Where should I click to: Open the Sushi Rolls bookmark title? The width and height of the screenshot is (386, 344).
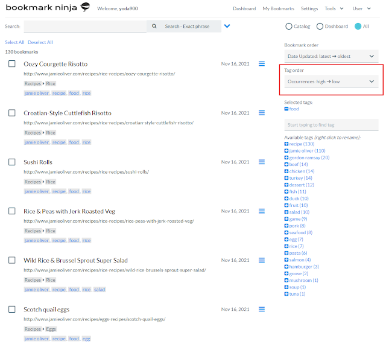(x=38, y=162)
